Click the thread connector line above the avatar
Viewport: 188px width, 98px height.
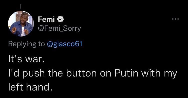[x=21, y=6]
